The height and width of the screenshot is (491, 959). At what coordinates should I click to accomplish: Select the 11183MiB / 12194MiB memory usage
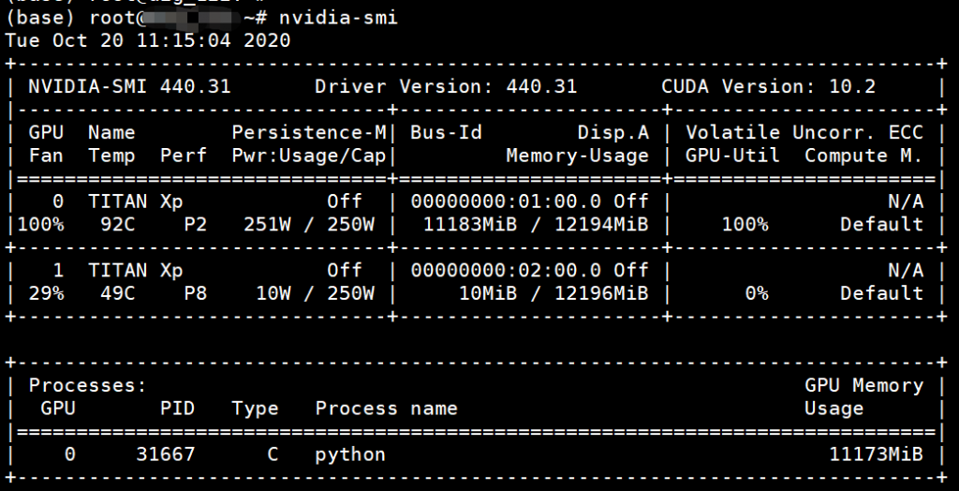[x=536, y=224]
